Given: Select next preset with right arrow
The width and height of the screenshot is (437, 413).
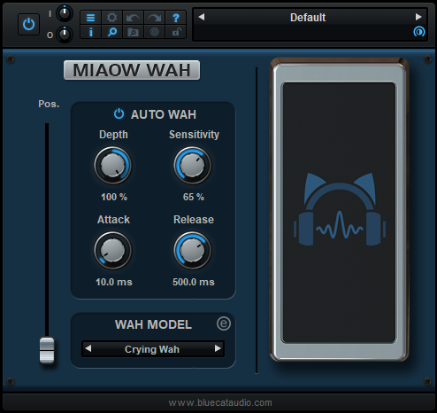Looking at the screenshot, I should tap(418, 17).
